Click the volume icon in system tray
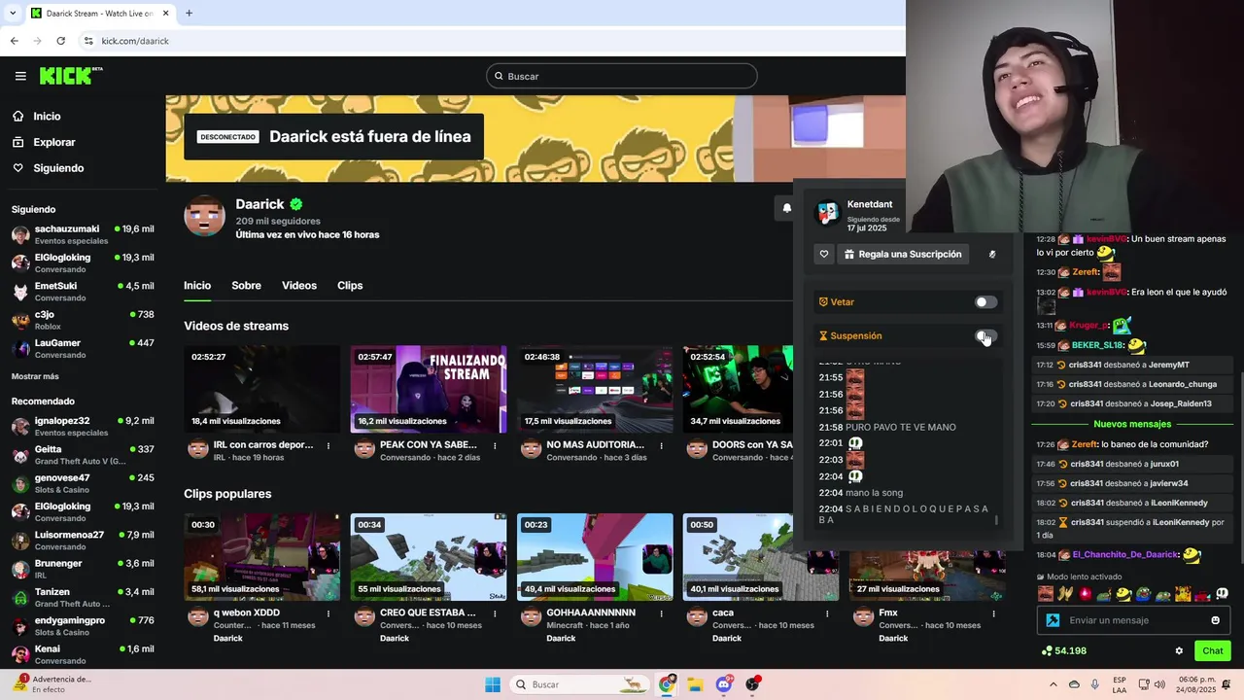 pyautogui.click(x=1159, y=684)
